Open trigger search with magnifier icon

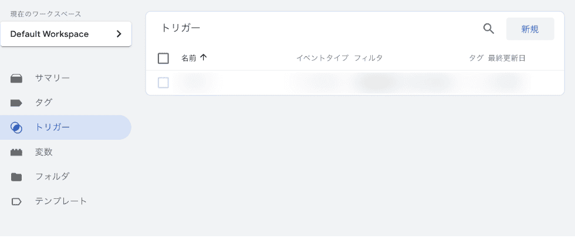pyautogui.click(x=488, y=29)
